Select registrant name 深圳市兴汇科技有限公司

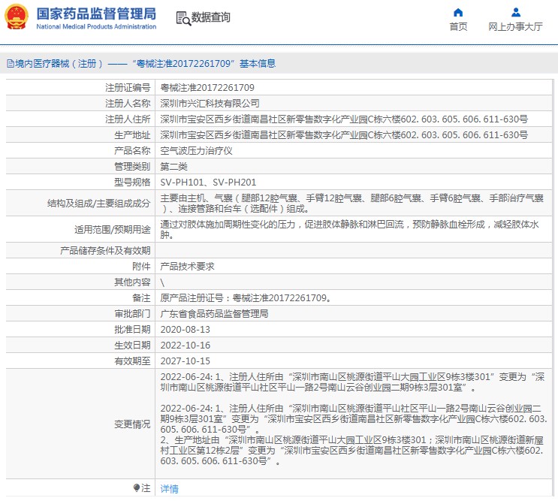click(x=210, y=104)
